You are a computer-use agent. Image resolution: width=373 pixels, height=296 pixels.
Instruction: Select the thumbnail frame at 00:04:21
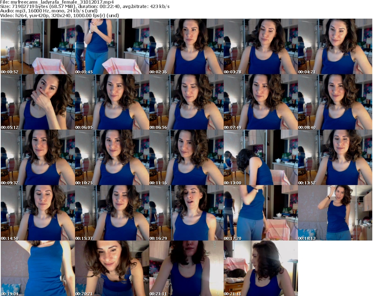[335, 46]
